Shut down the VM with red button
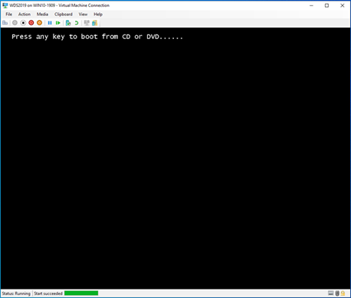This screenshot has width=351, height=298. click(31, 23)
